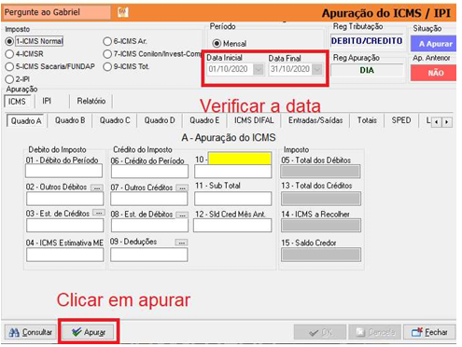Click the icon beside Pergunte ao Gabriel
The width and height of the screenshot is (462, 347).
[x=123, y=12]
